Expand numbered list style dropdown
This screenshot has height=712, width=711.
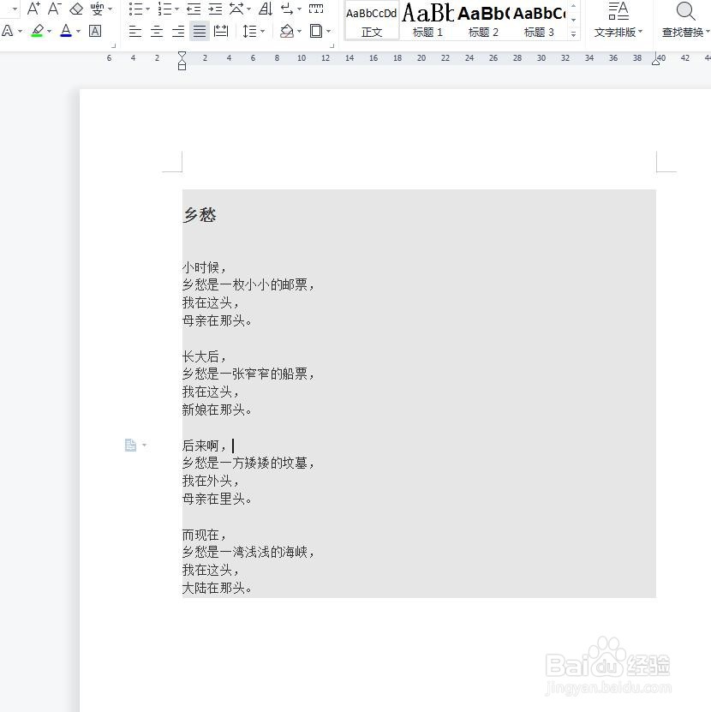pos(176,9)
